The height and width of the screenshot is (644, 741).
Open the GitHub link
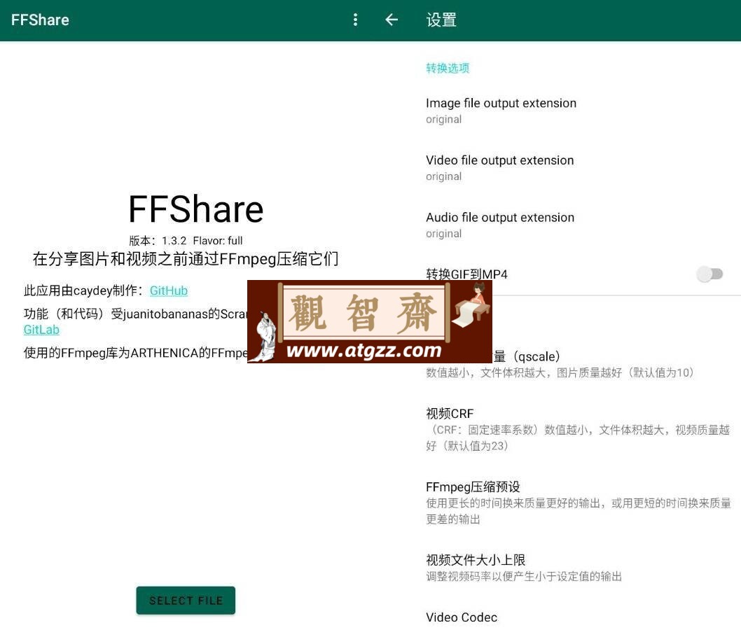tap(169, 290)
